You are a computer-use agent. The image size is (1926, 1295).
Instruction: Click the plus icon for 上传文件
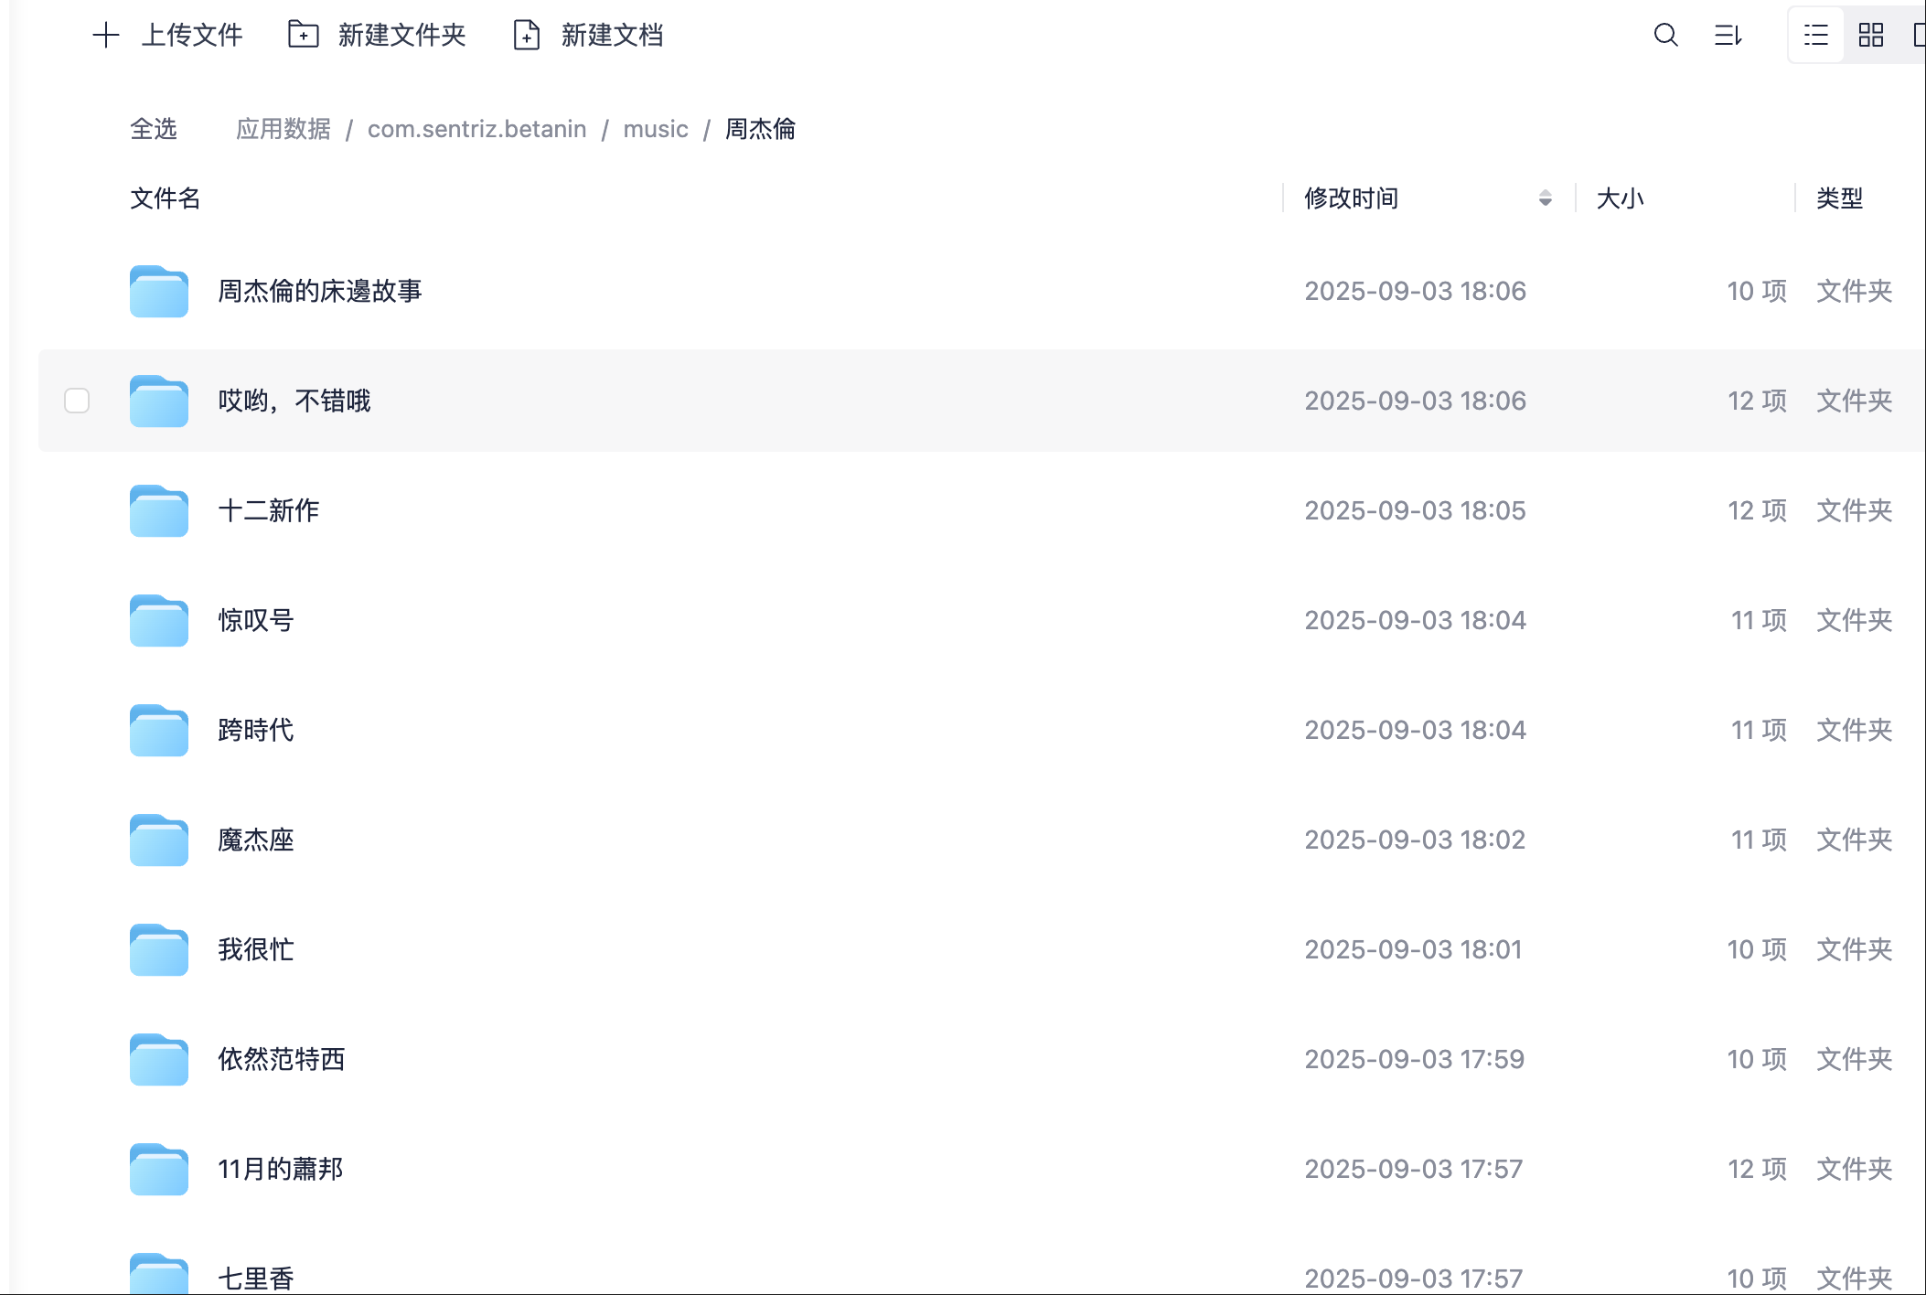(x=106, y=36)
